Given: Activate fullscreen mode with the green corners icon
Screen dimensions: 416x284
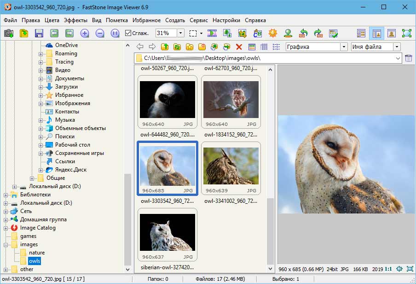Looking at the screenshot, I should pos(407,33).
